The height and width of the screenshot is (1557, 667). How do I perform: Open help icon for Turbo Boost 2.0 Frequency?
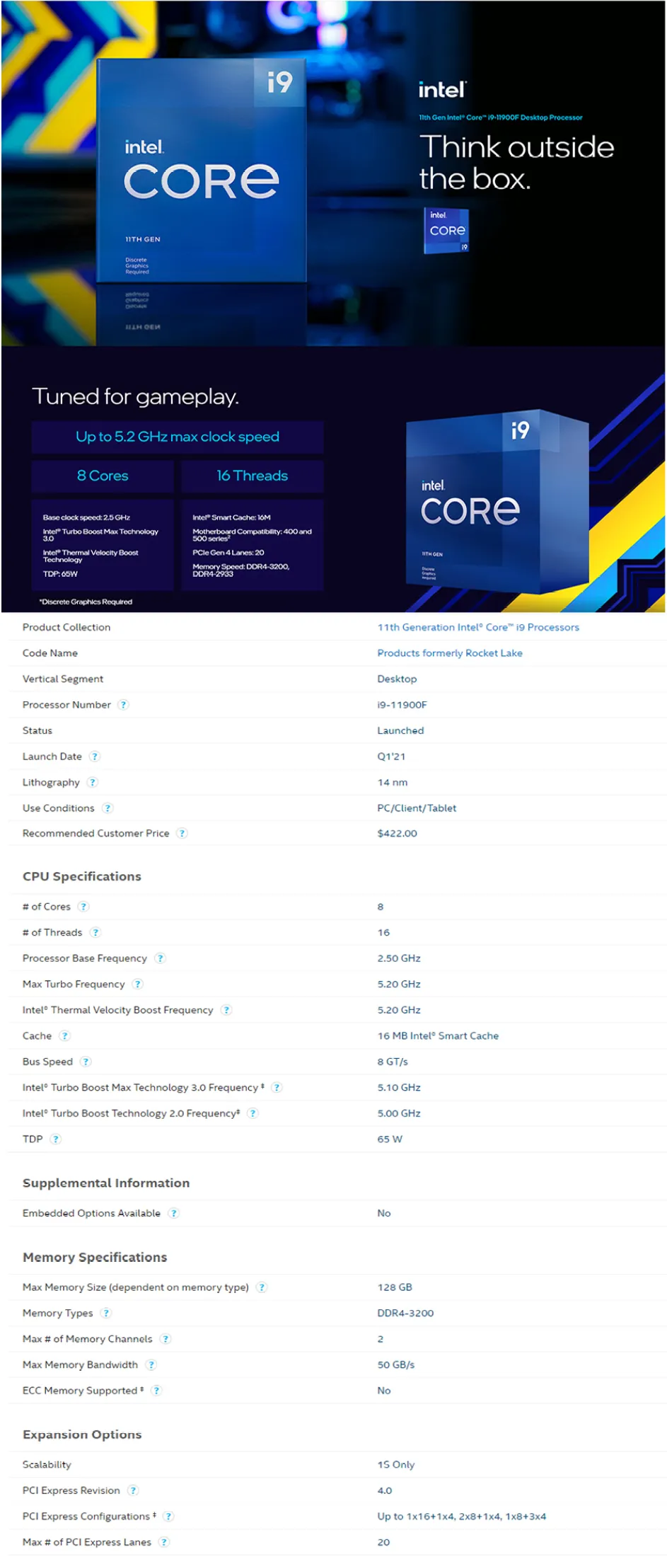253,1113
